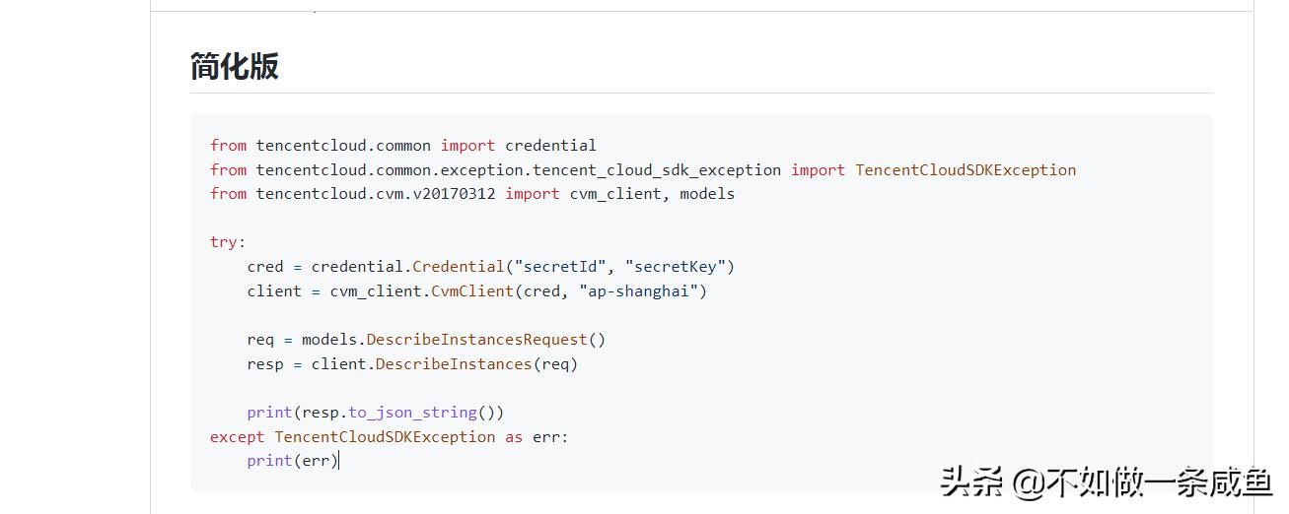The image size is (1289, 514).
Task: Click the 头条 @不如做一条咸鱼 watermark
Action: [1105, 483]
